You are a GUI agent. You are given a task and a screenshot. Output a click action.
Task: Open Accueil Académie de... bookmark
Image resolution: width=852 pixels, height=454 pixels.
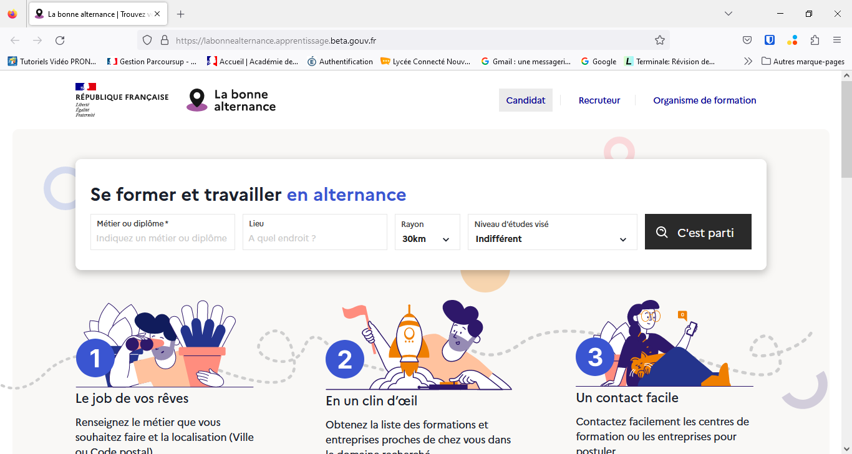253,62
